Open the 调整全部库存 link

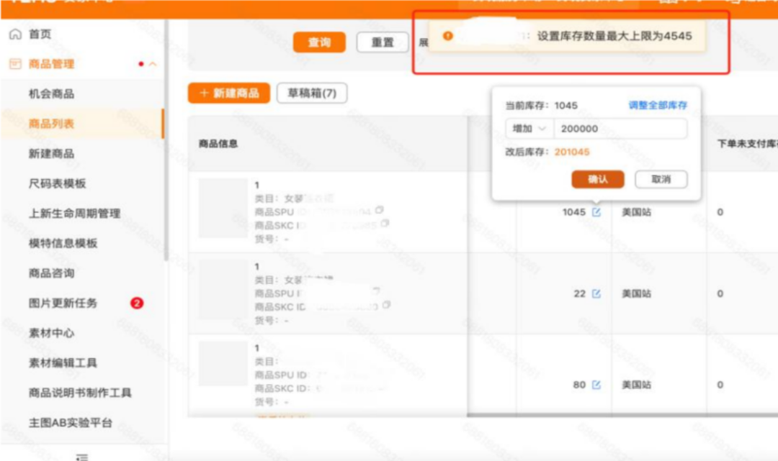(x=659, y=105)
